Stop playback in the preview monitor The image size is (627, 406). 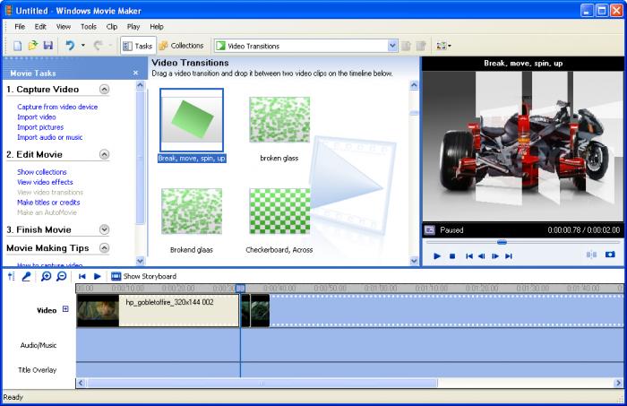pyautogui.click(x=452, y=256)
